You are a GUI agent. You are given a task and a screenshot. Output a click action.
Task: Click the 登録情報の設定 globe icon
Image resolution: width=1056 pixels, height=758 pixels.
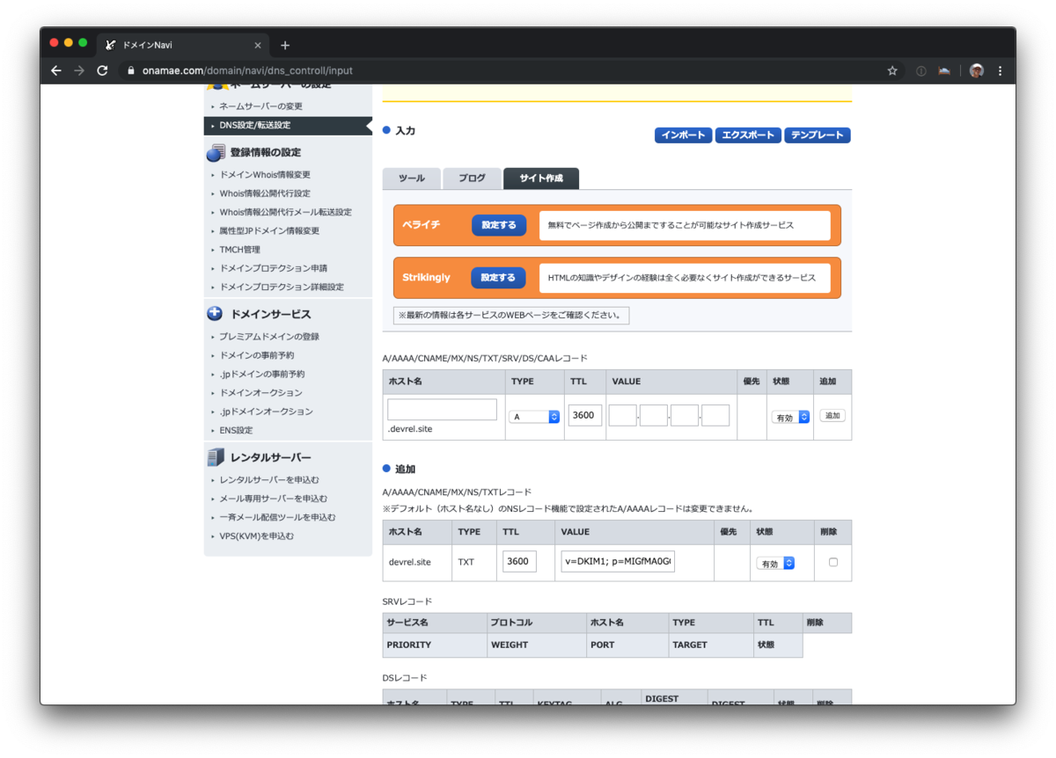[x=215, y=153]
